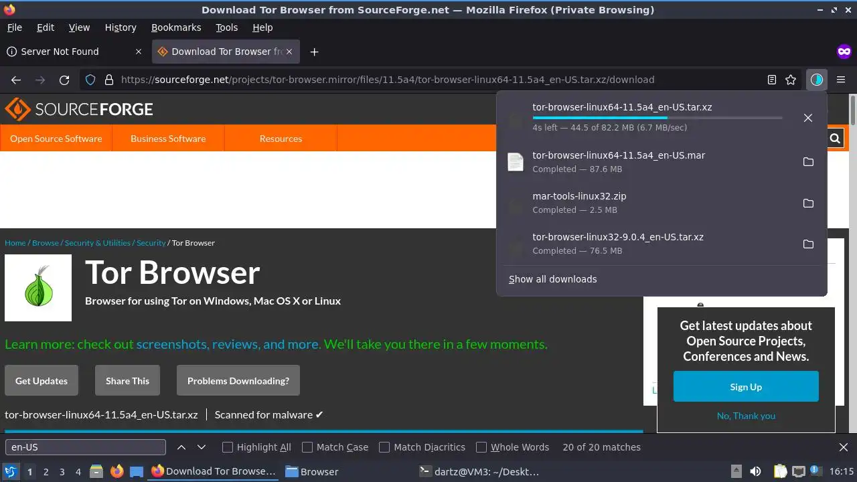Screen dimensions: 857x482
Task: Open the Edit menu
Action: pyautogui.click(x=46, y=27)
